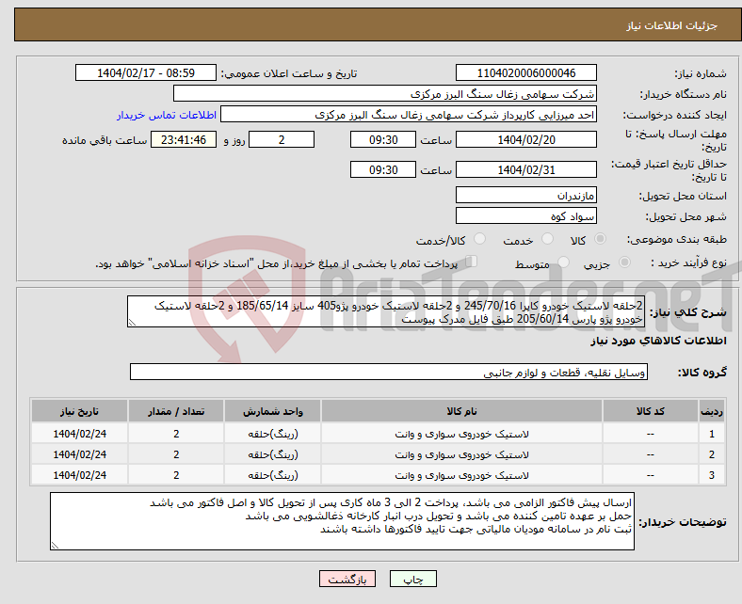Image resolution: width=742 pixels, height=604 pixels.
Task: Click the requester field احد میرزایی
Action: [409, 115]
